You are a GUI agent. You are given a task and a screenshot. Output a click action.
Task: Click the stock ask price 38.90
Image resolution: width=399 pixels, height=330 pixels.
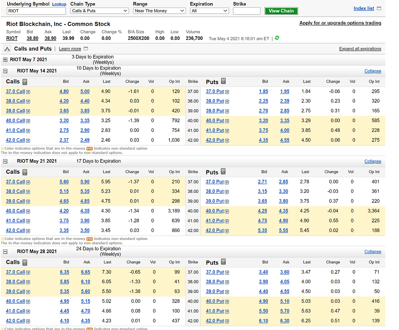click(x=50, y=38)
